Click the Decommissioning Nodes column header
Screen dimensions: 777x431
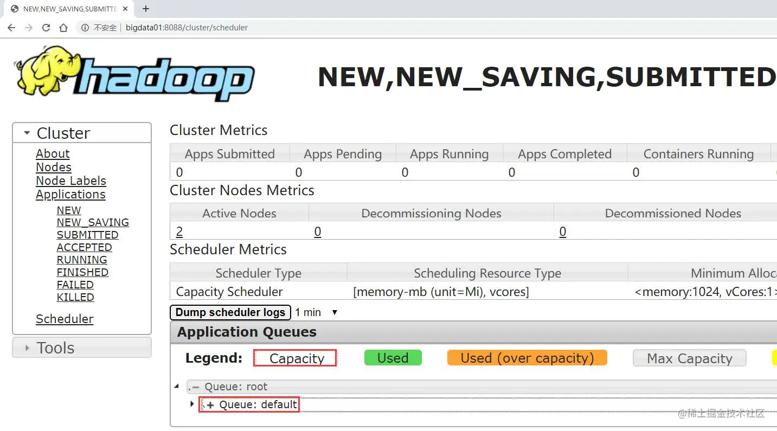tap(431, 213)
